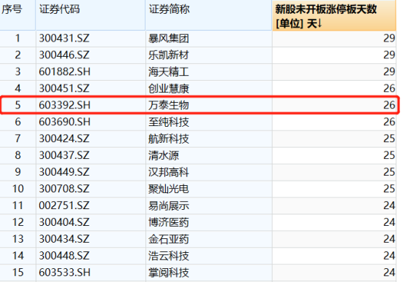The width and height of the screenshot is (403, 282).
Task: Select stock code 603392.SH
Action: 65,105
